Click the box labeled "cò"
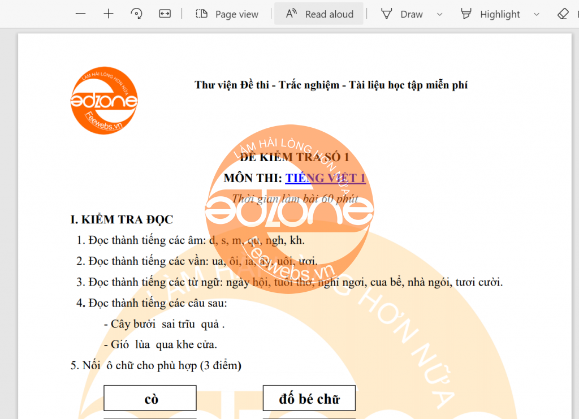The height and width of the screenshot is (419, 579). 150,399
